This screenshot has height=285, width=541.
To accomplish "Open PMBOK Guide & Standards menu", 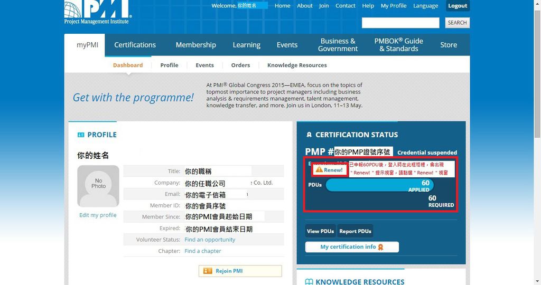I will pos(398,45).
